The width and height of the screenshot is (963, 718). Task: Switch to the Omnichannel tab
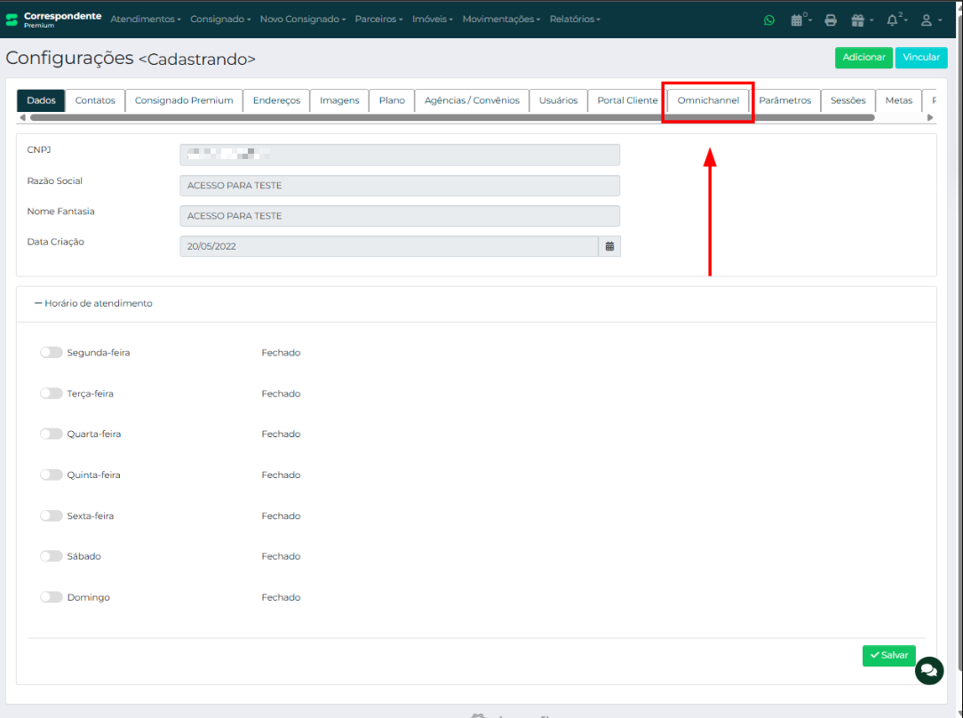(x=708, y=100)
